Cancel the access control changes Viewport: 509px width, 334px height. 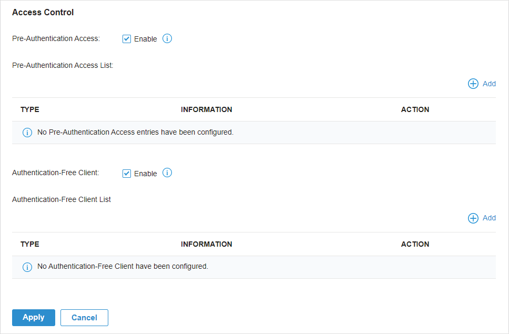(x=85, y=318)
